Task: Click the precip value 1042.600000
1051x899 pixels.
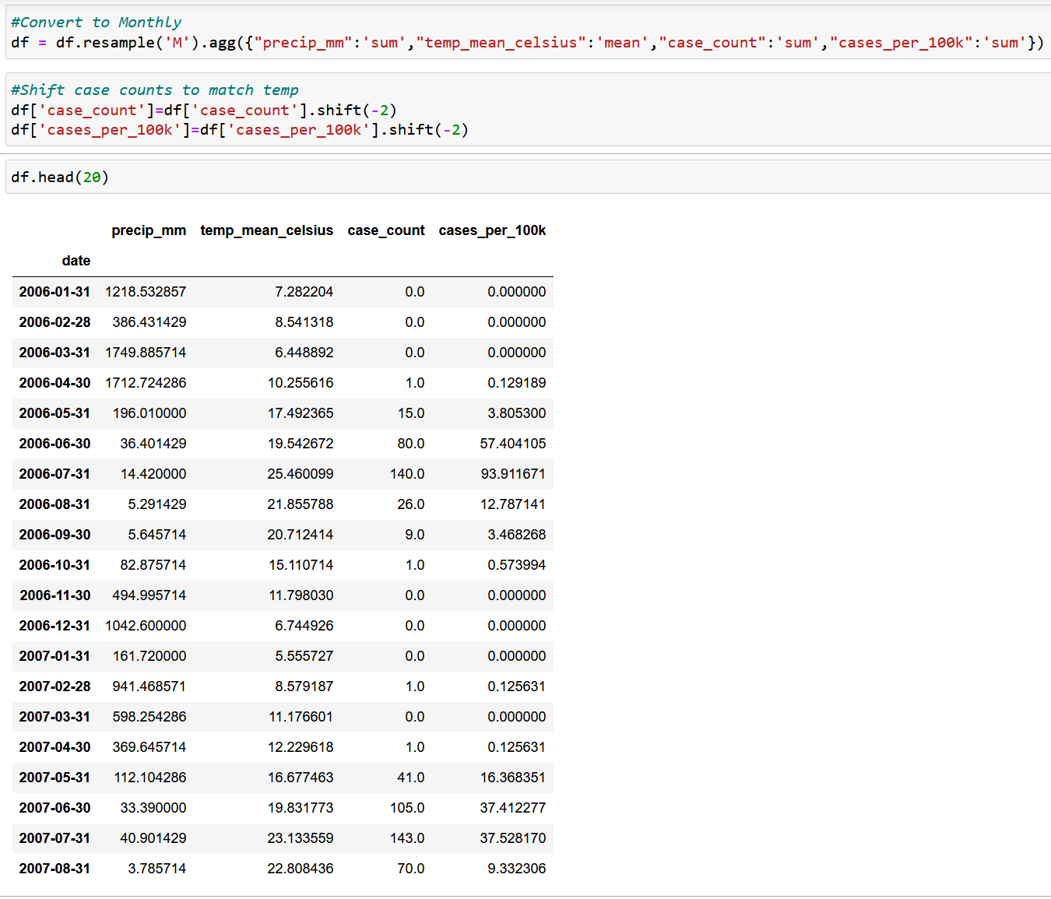Action: point(146,626)
